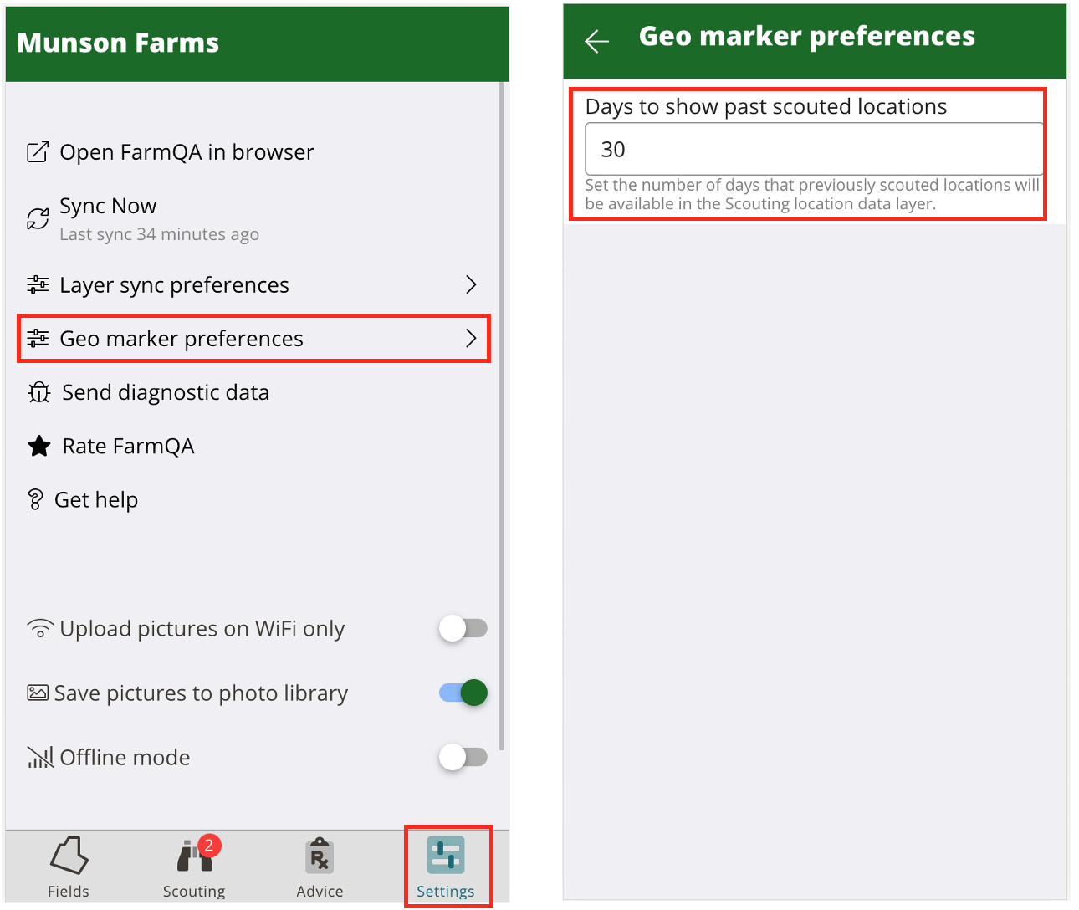The height and width of the screenshot is (910, 1079).
Task: Open the Geo marker preferences menu item
Action: click(x=253, y=338)
